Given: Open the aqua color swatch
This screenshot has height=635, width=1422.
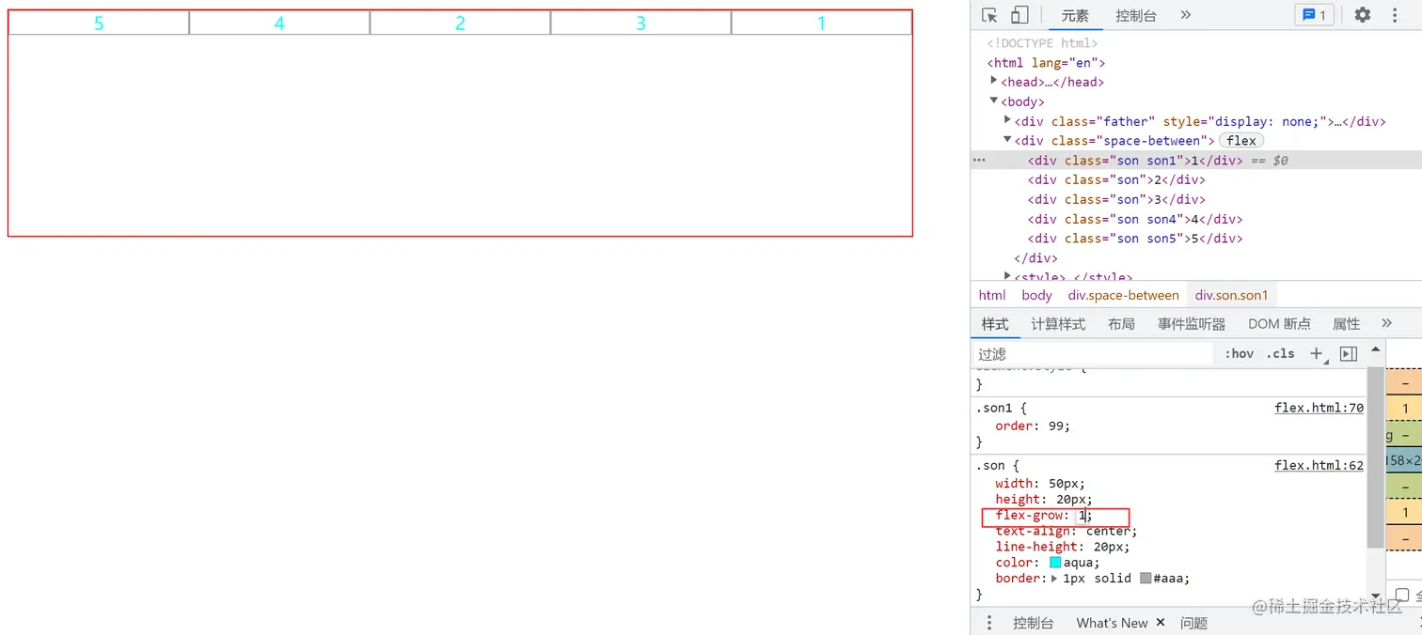Looking at the screenshot, I should [1055, 563].
